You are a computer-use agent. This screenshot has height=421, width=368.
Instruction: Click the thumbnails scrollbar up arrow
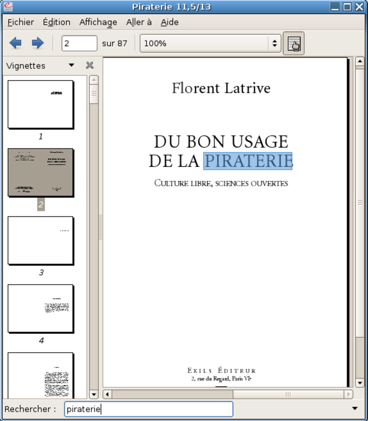click(x=94, y=80)
